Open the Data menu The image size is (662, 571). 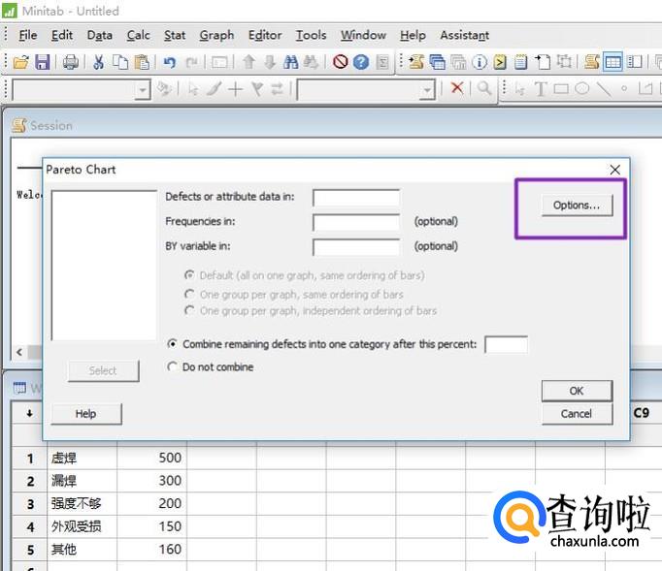100,35
